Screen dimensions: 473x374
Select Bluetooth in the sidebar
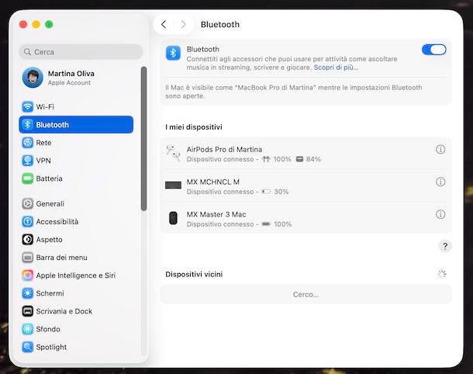coord(76,125)
